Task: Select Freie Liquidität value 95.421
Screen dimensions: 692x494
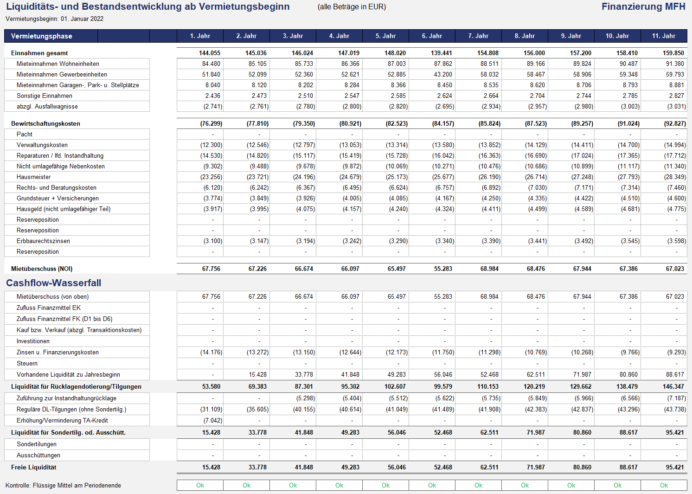Action: pos(675,468)
